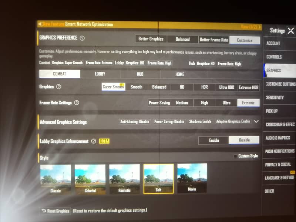Click Adaptive Graphics: Enable tag
Viewport: 296px width, 222px height.
[233, 121]
